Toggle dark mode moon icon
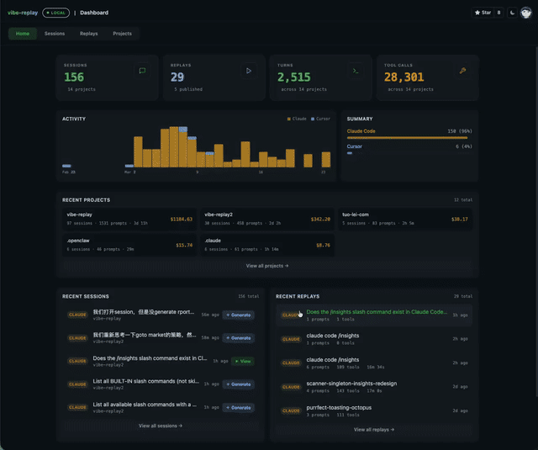Viewport: 538px width, 450px height. click(x=512, y=13)
